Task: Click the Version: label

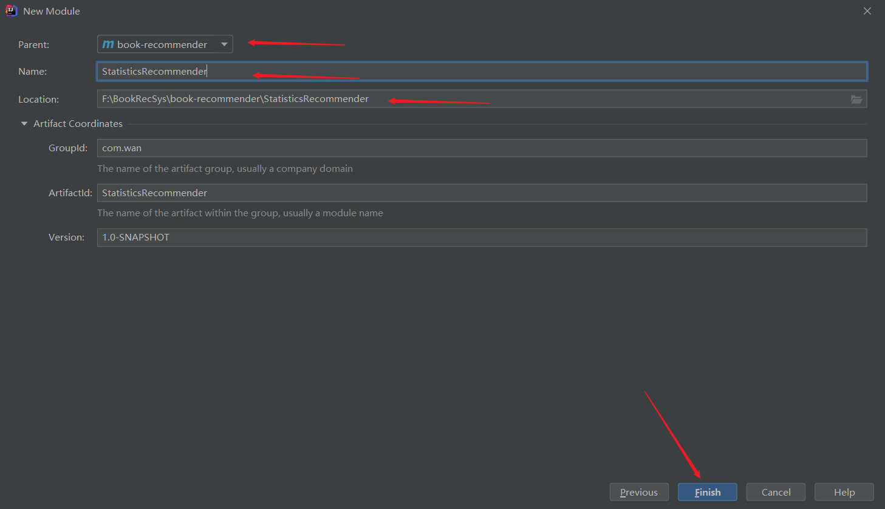Action: 66,237
